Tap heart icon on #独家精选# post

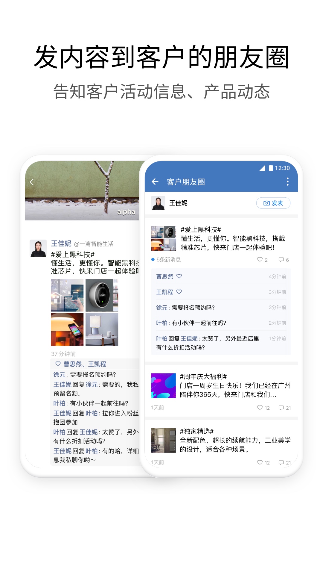pyautogui.click(x=260, y=462)
